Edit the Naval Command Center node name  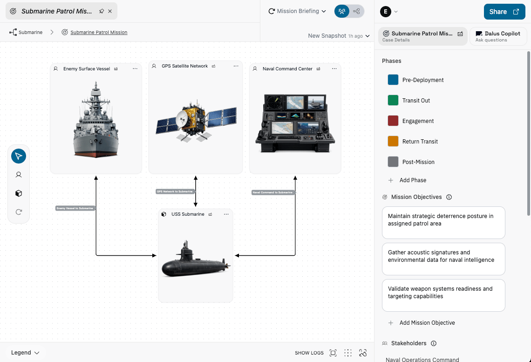coord(318,69)
